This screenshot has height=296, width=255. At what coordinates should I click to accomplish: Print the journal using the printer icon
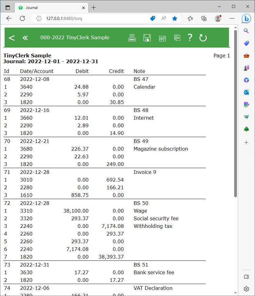pyautogui.click(x=132, y=38)
